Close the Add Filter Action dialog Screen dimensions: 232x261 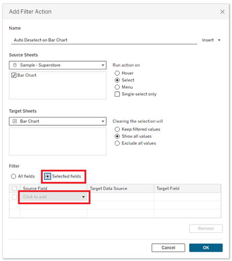[x=222, y=11]
